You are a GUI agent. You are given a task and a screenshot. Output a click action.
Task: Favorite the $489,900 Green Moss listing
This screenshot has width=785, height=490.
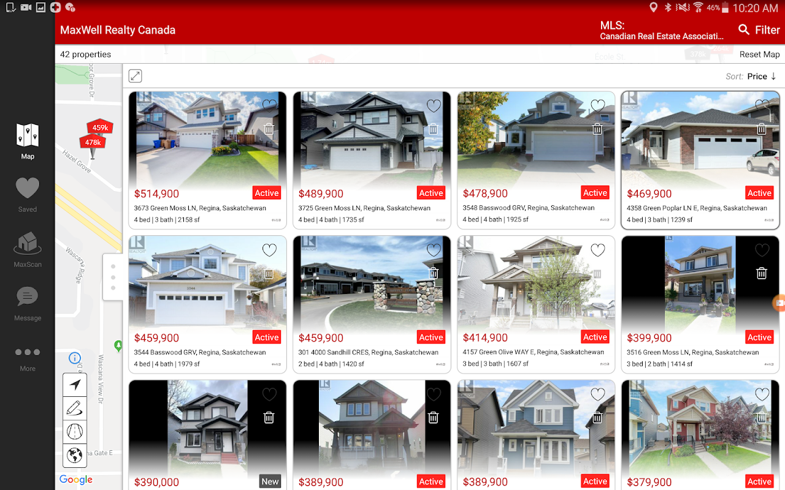[x=434, y=105]
